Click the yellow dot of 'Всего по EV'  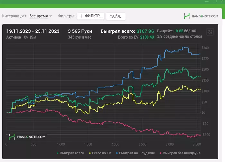tap(90, 153)
